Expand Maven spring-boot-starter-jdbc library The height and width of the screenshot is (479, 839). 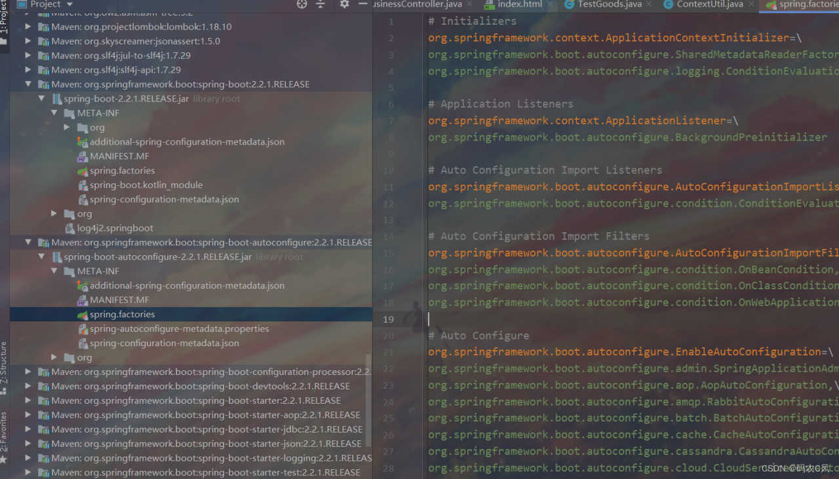point(28,430)
